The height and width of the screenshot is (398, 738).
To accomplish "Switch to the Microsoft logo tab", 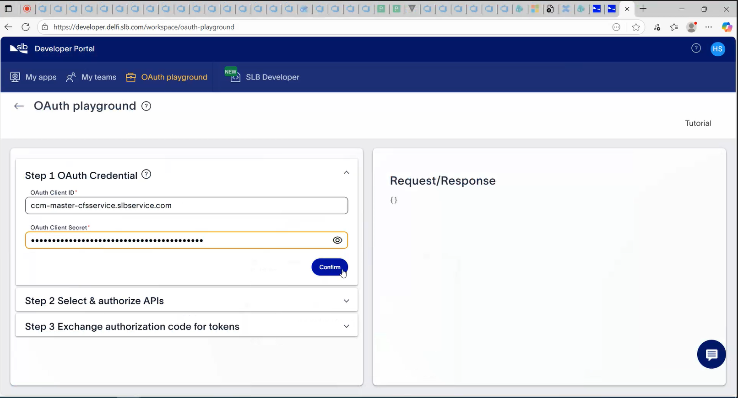I will [535, 9].
